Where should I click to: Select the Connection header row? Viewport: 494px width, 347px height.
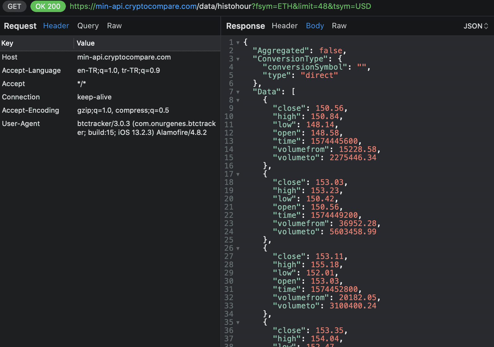click(x=110, y=97)
